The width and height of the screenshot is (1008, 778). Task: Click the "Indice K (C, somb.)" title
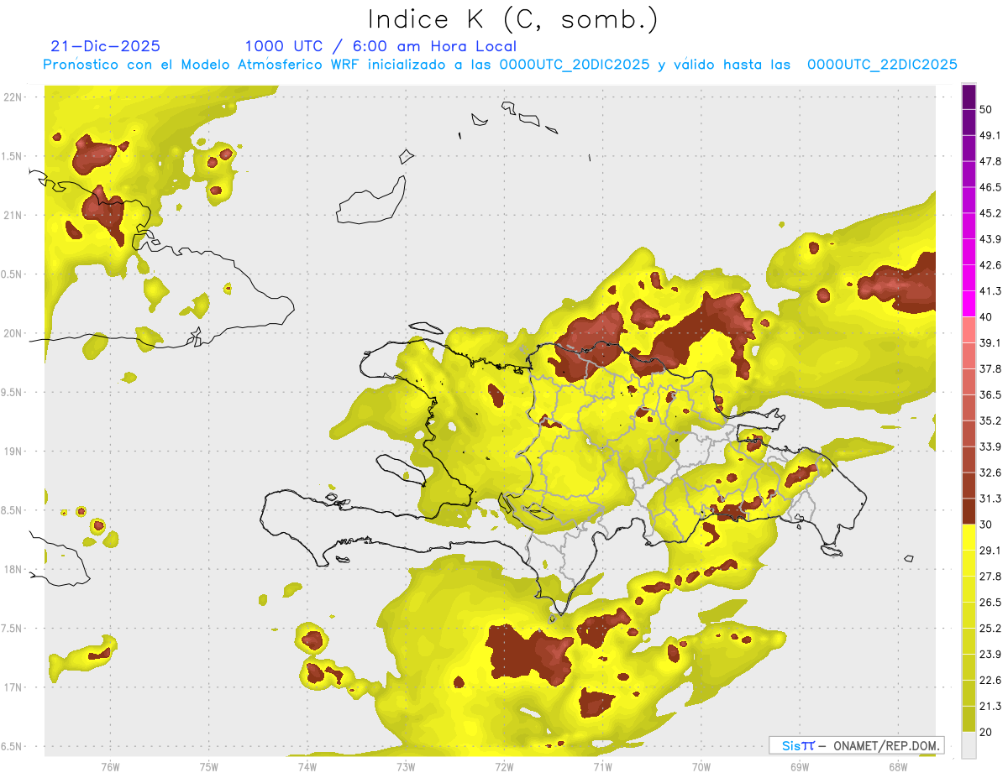pos(513,18)
